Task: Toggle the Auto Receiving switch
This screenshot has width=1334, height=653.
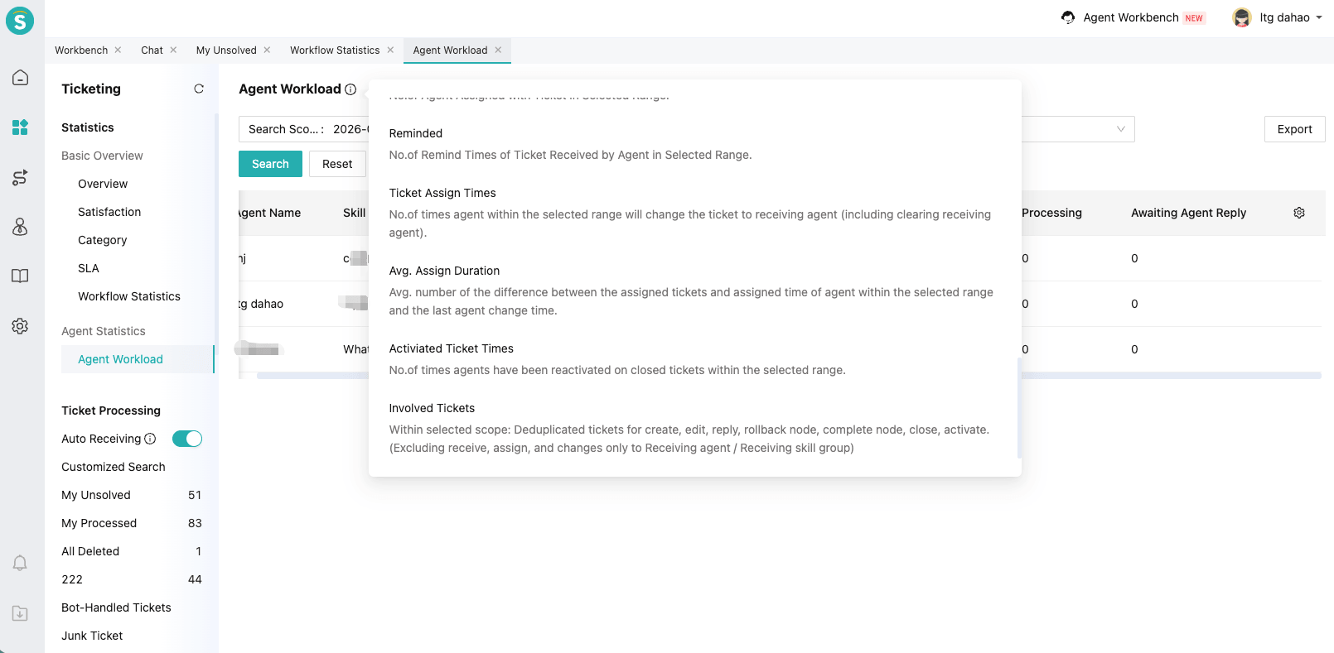Action: (187, 439)
